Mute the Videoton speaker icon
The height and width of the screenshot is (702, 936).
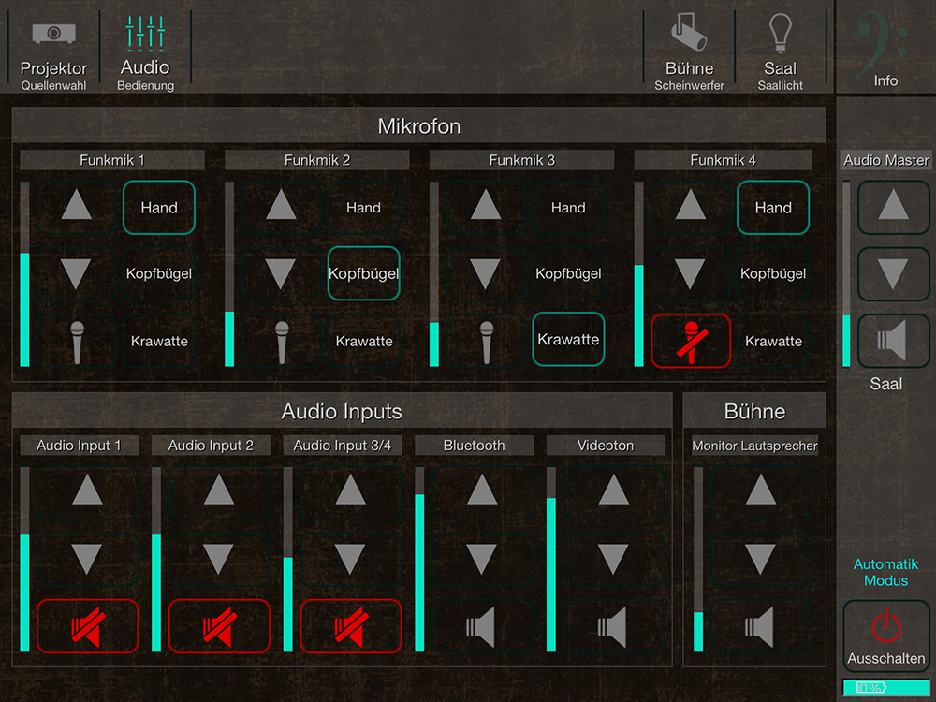click(613, 625)
